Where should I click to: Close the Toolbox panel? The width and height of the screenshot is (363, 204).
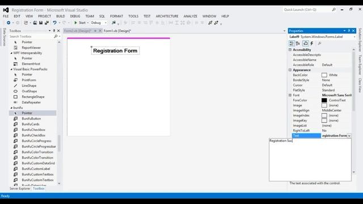58,31
